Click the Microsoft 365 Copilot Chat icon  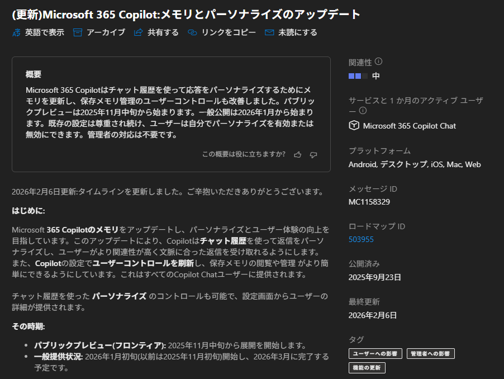pos(354,126)
